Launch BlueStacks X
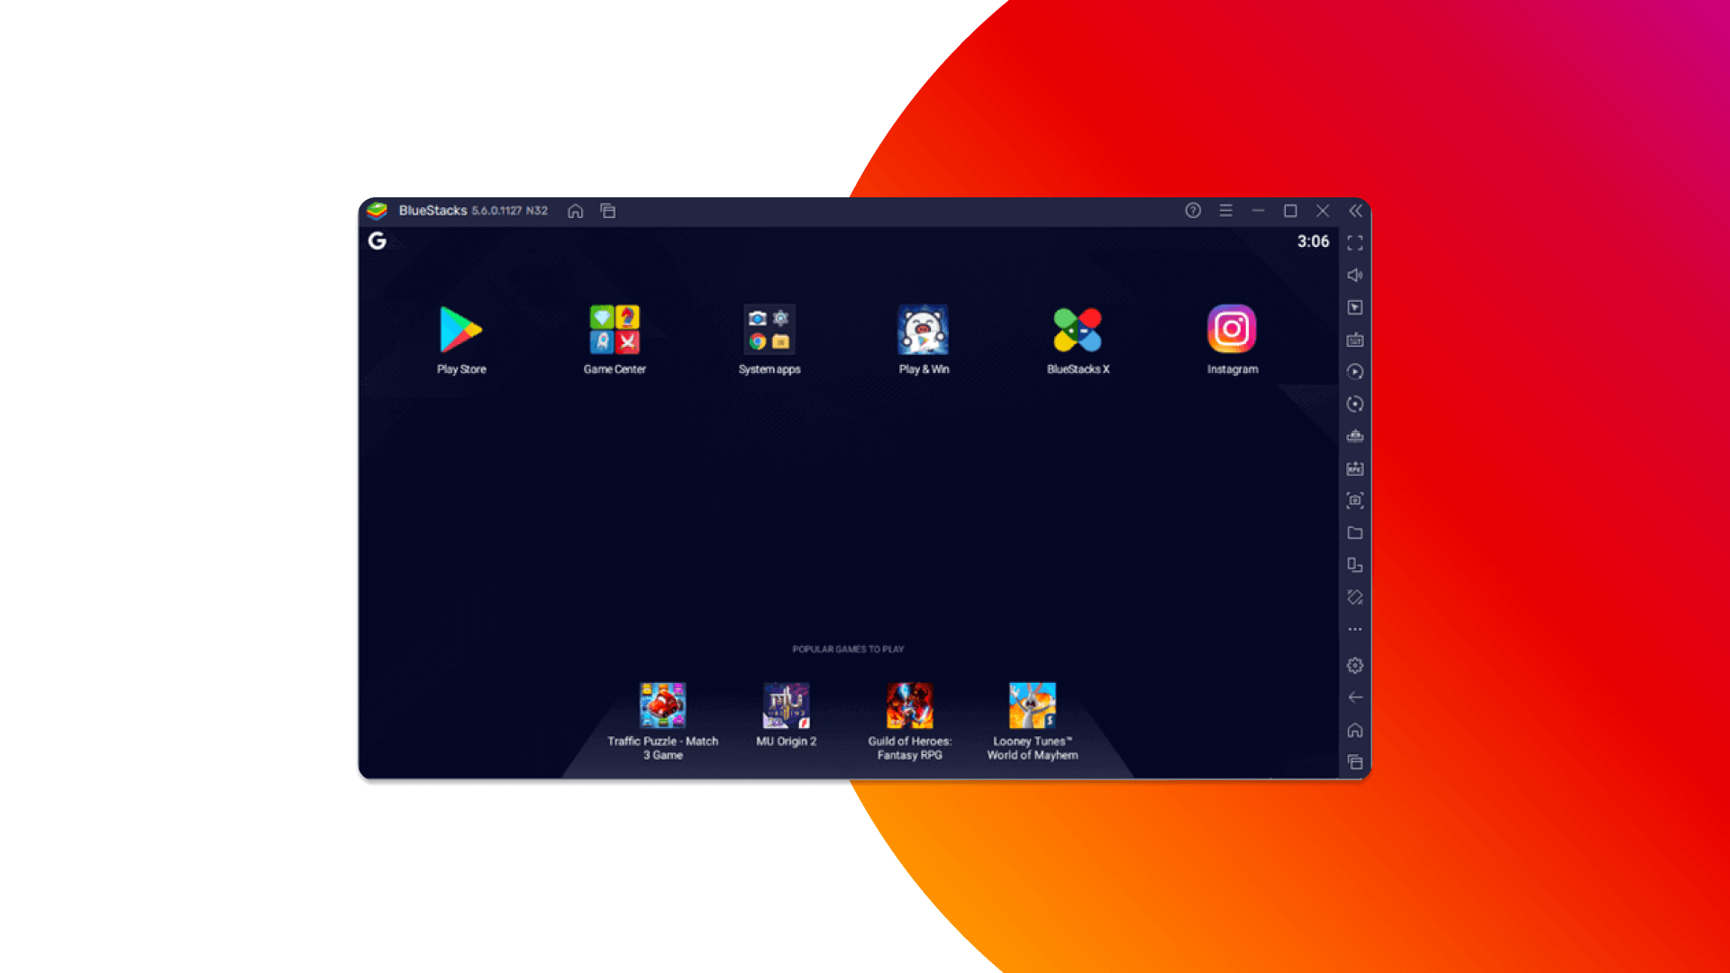 click(1078, 330)
